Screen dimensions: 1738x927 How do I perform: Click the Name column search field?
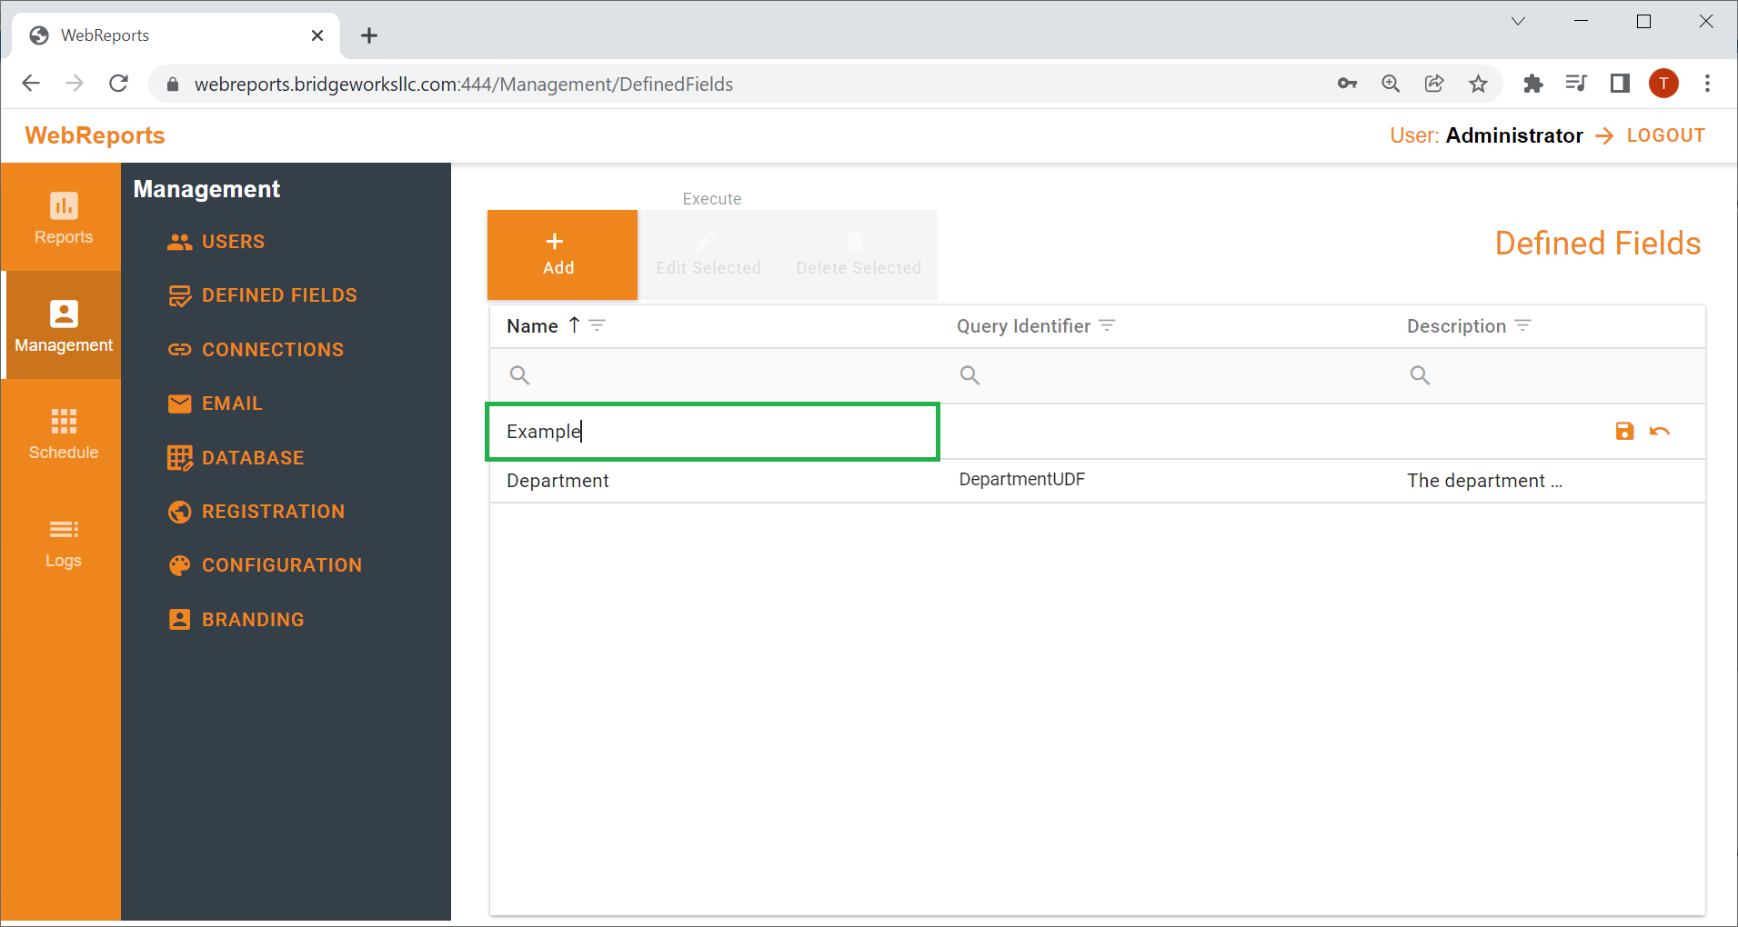click(715, 375)
